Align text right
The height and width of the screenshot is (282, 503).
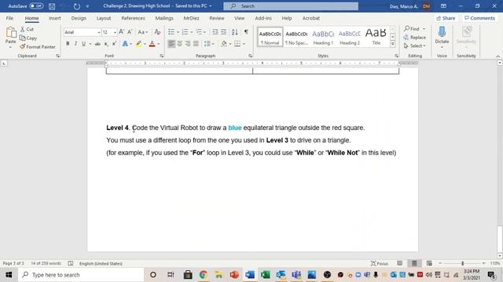point(188,44)
